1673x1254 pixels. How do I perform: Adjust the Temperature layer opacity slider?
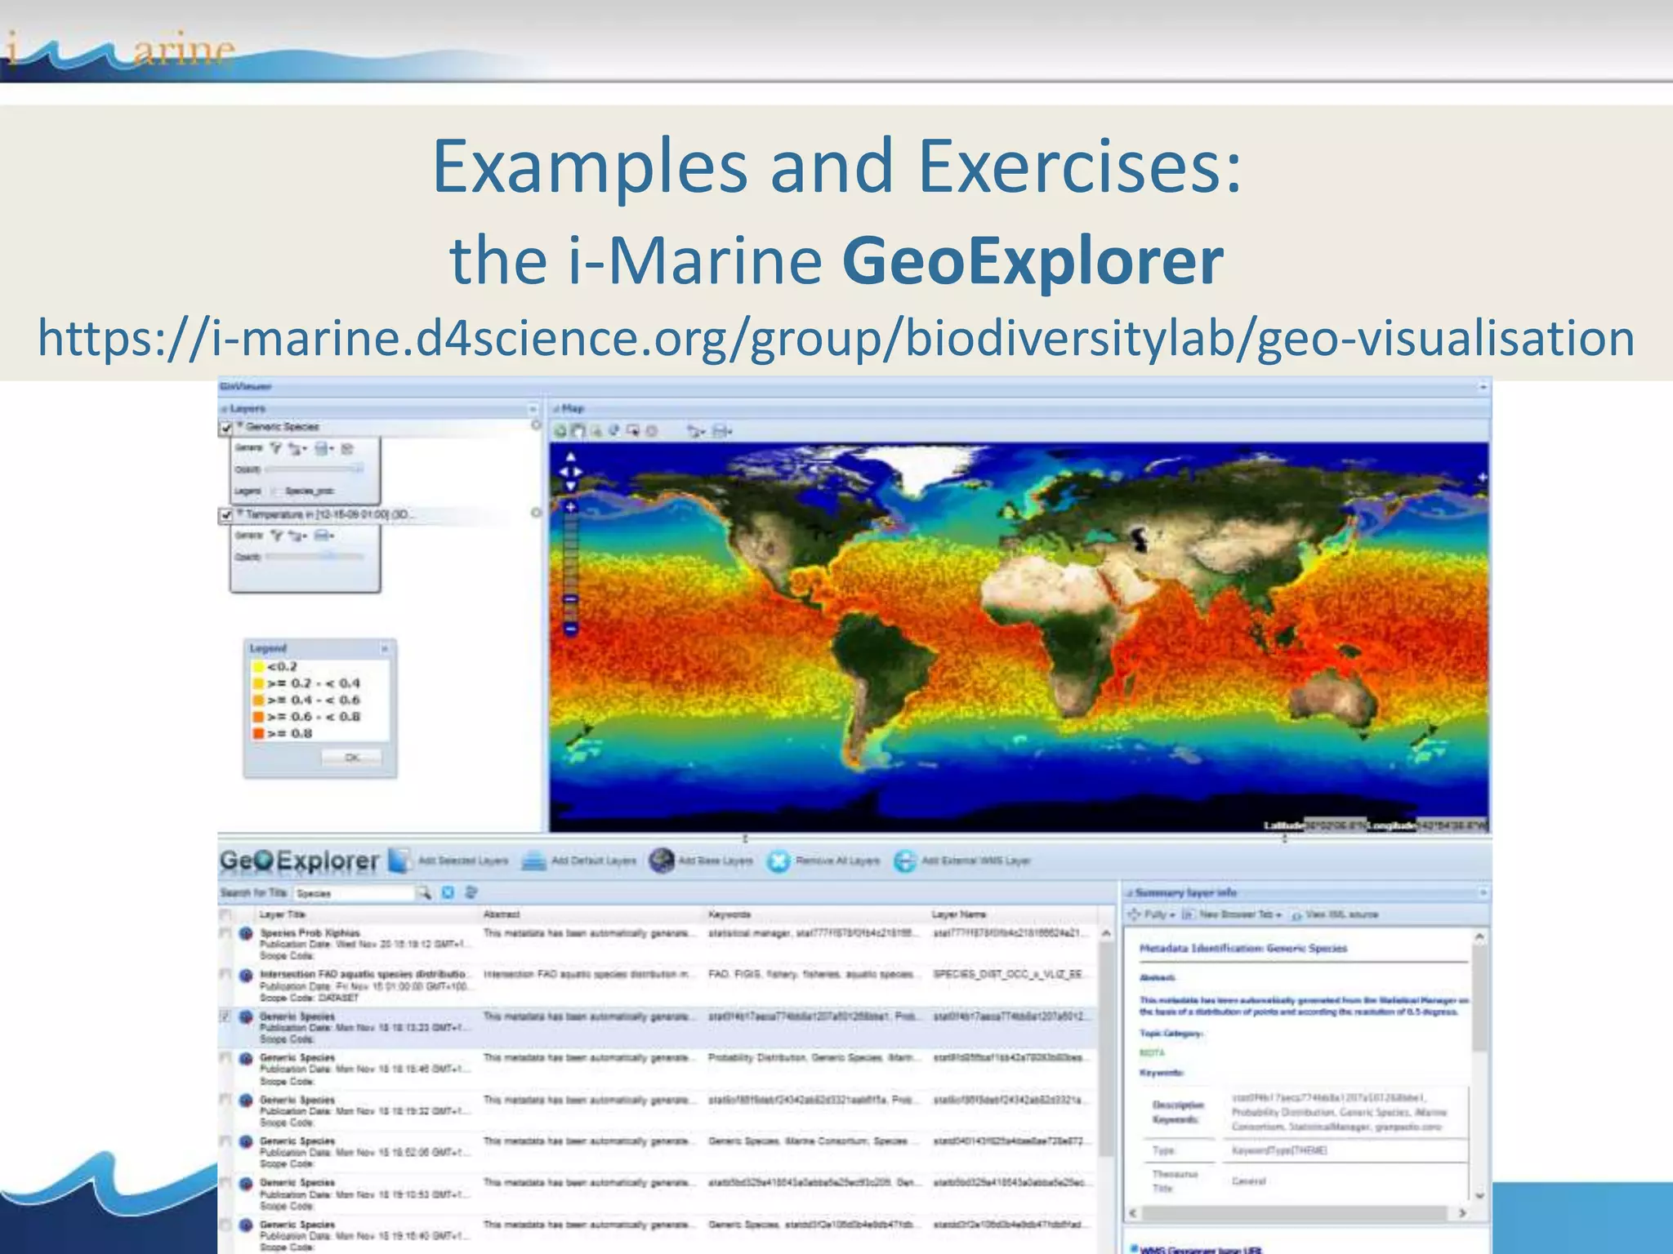[x=314, y=557]
